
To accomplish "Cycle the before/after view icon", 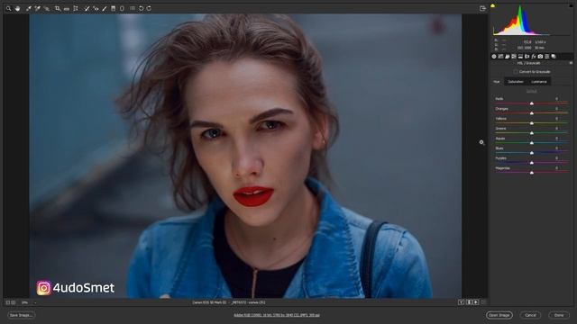I will click(x=461, y=302).
